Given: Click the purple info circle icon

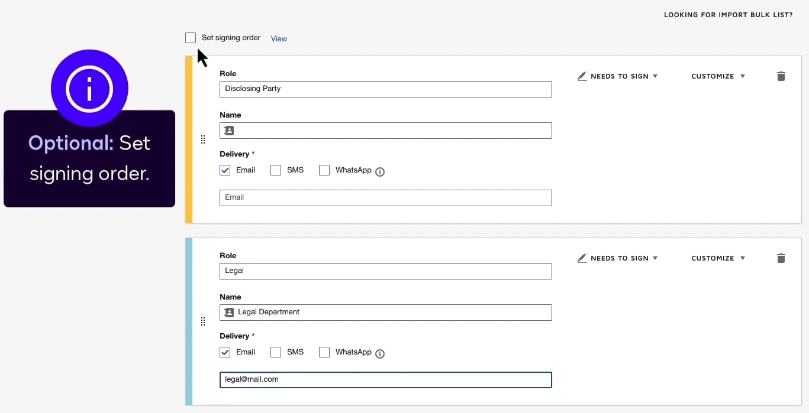Looking at the screenshot, I should [89, 89].
